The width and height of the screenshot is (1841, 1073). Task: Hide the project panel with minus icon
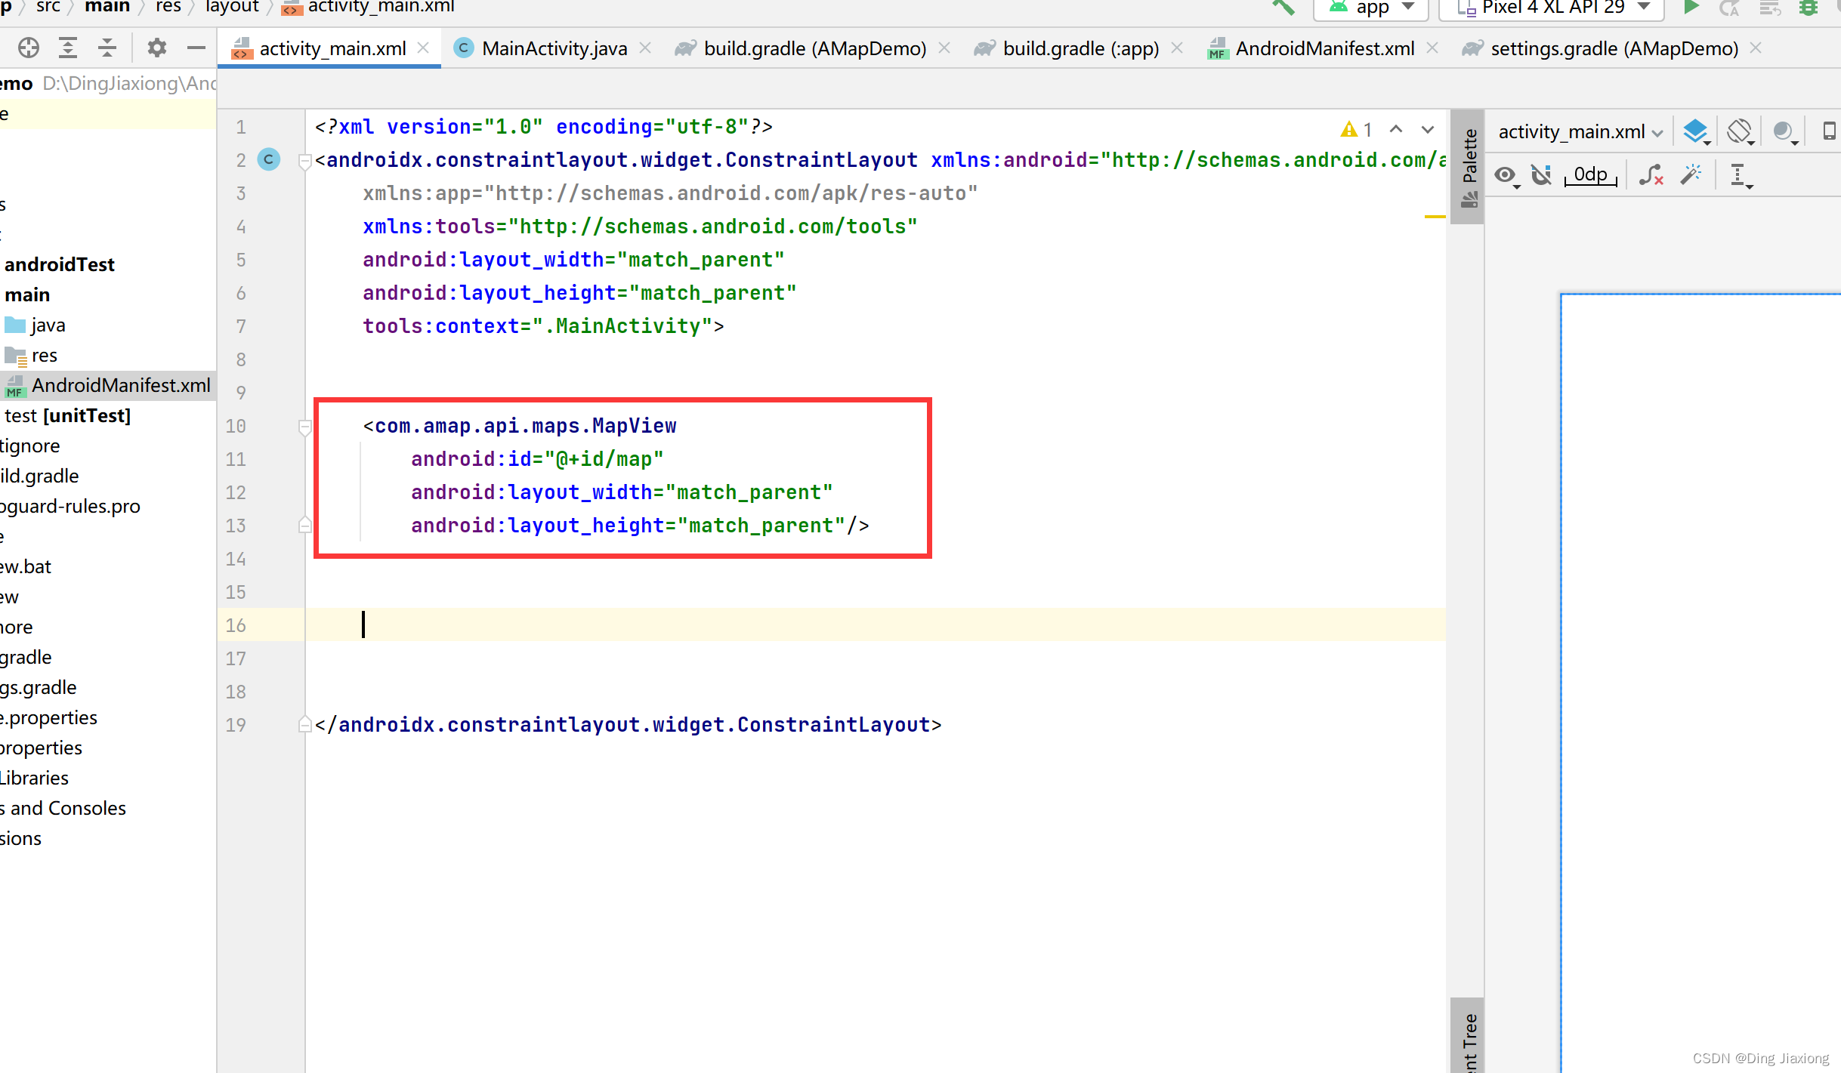pos(196,48)
